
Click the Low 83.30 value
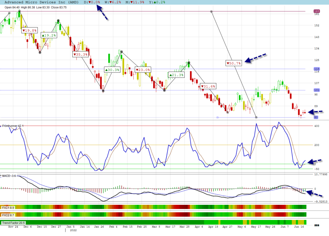pyautogui.click(x=43, y=7)
